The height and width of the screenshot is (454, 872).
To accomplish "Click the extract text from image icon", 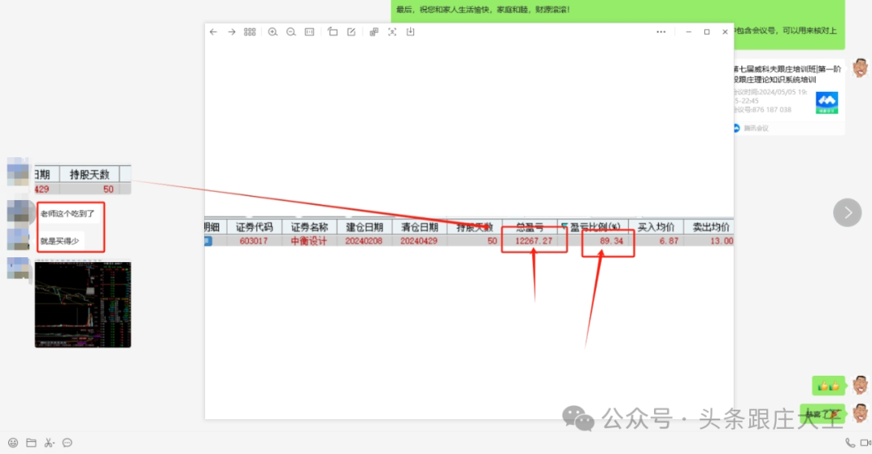I will [392, 32].
